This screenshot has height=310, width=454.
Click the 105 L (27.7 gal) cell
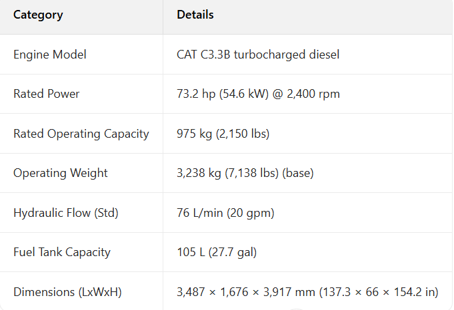tap(217, 252)
